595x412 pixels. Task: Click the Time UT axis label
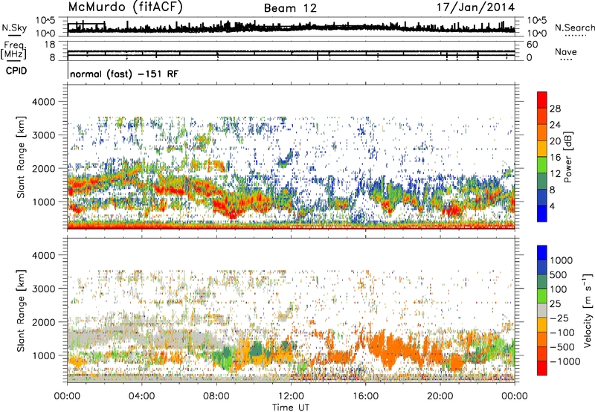[291, 408]
